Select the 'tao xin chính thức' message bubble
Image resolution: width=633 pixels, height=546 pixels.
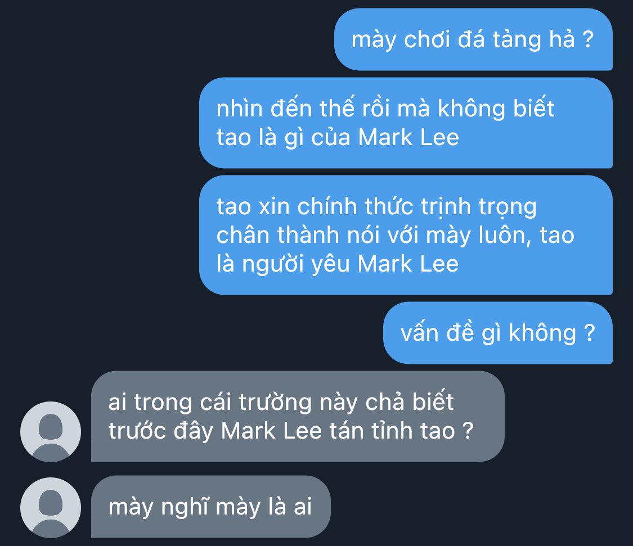(406, 235)
